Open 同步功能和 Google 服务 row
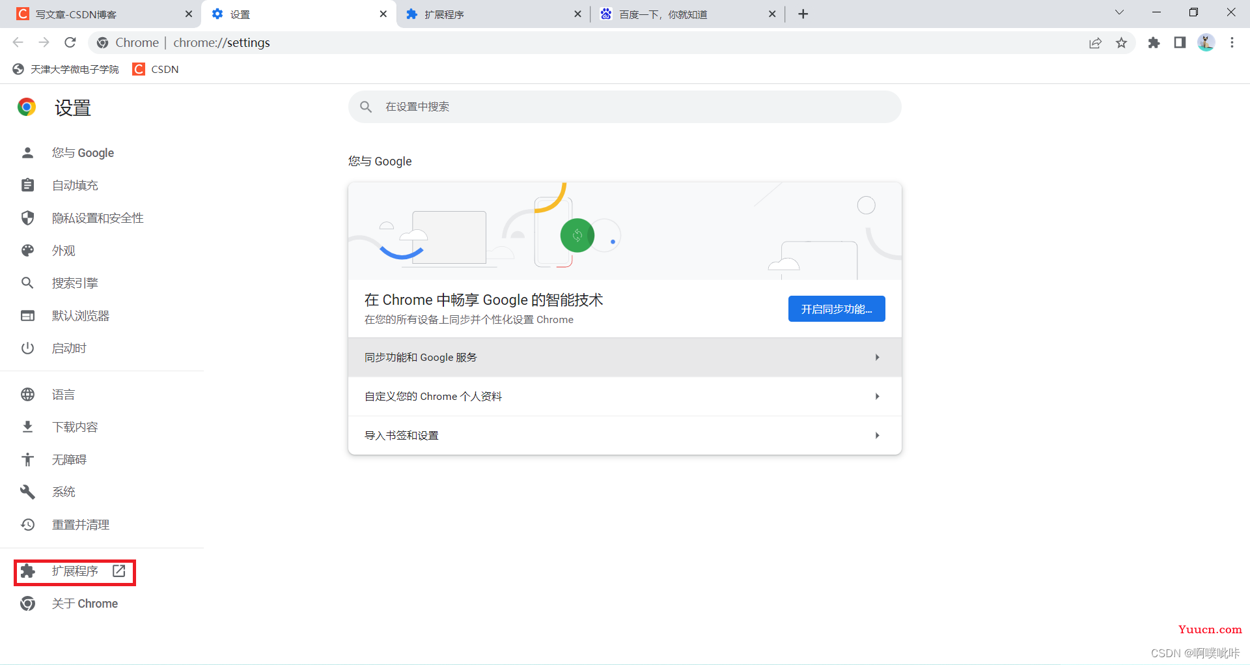 pos(624,358)
